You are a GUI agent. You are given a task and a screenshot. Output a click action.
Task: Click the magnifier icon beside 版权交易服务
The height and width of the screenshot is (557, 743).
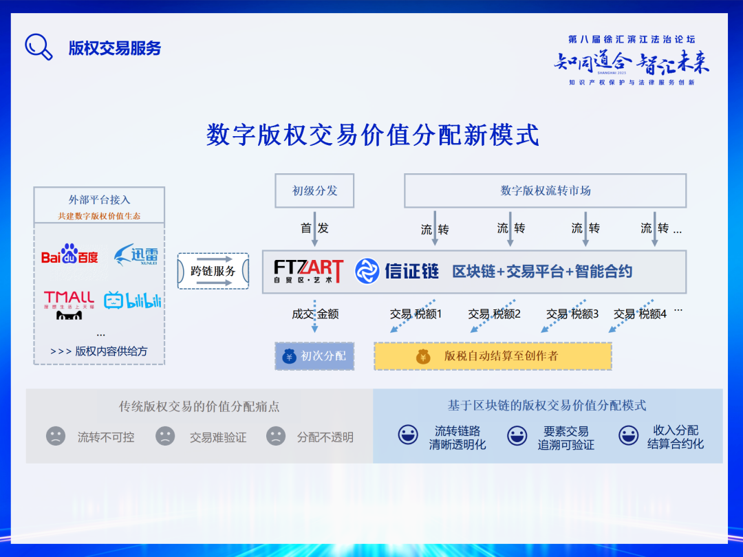coord(39,45)
